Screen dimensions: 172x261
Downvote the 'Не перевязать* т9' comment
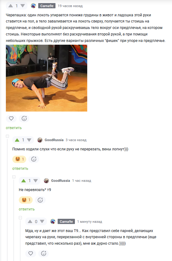coord(36,181)
